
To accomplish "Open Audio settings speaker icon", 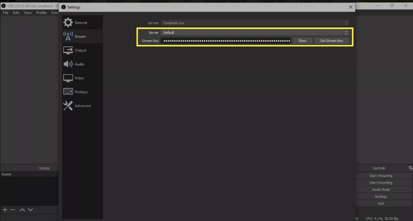I will point(68,64).
